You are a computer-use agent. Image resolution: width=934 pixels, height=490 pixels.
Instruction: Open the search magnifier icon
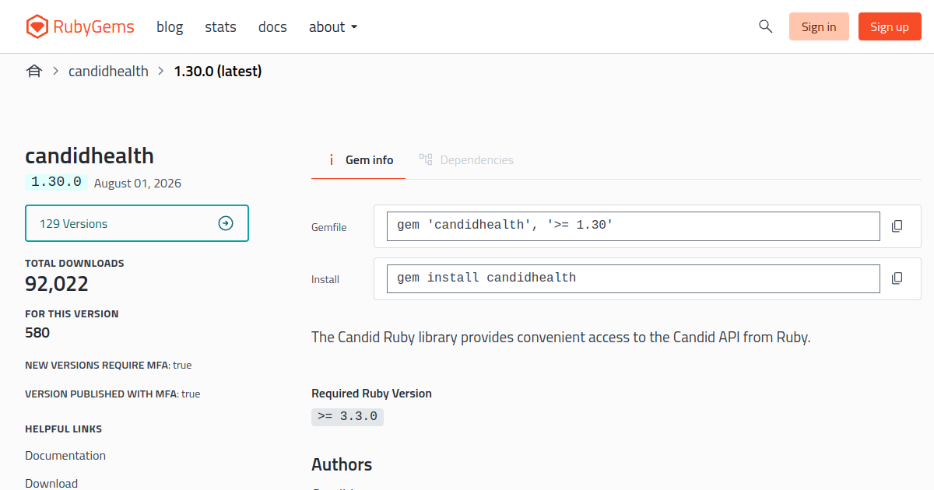click(x=765, y=26)
